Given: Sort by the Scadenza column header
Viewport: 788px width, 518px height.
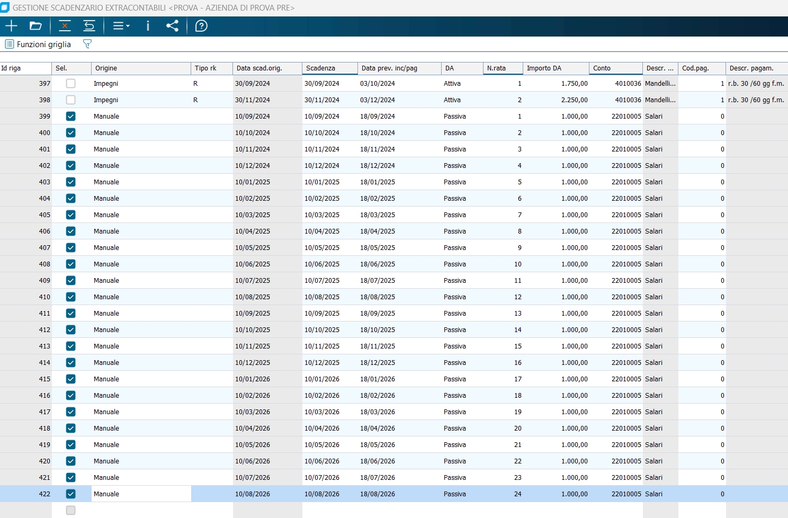Looking at the screenshot, I should [329, 68].
